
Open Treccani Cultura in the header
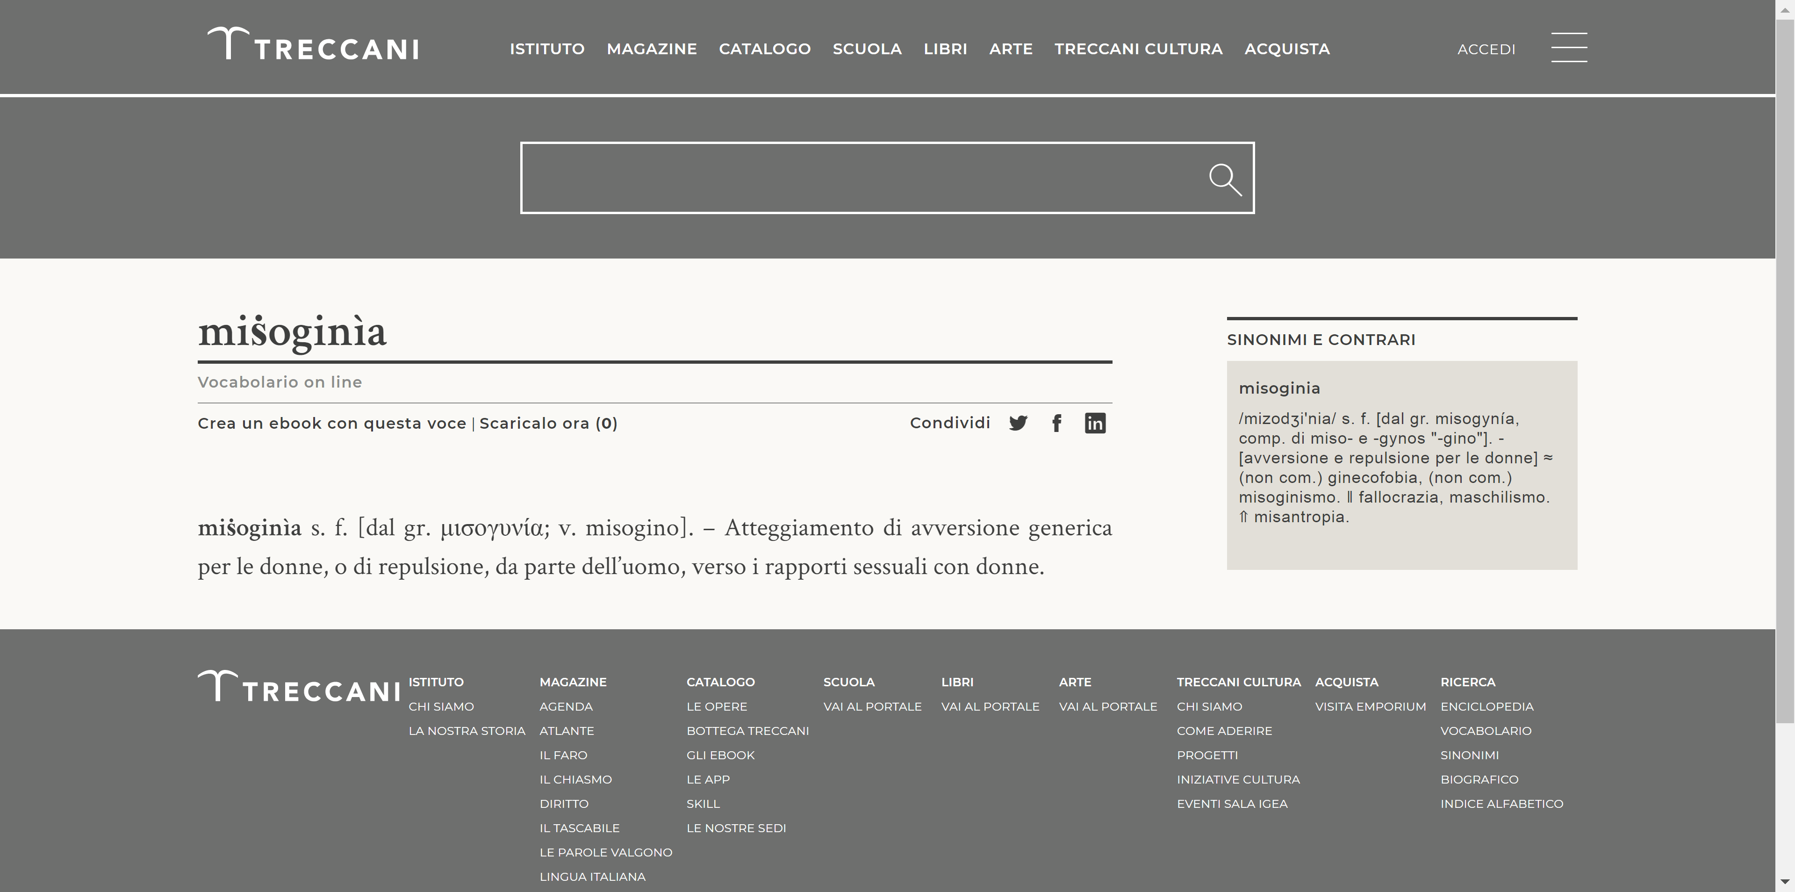click(x=1138, y=49)
